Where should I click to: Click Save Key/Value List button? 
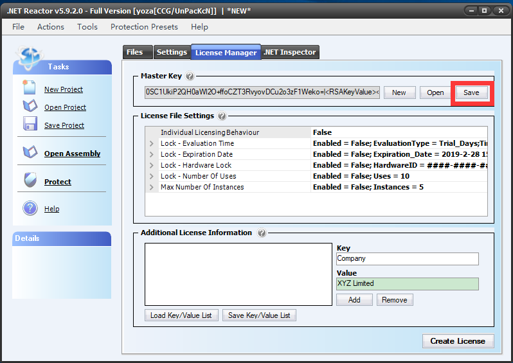(259, 315)
